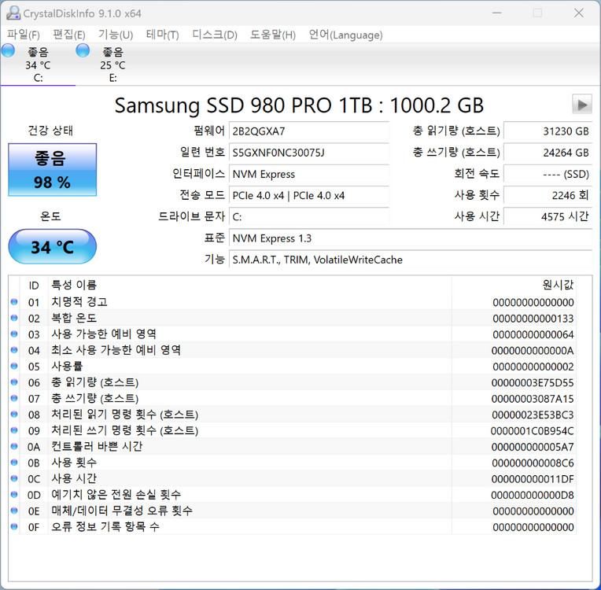The width and height of the screenshot is (601, 590).
Task: Open the 테마(T) menu
Action: pyautogui.click(x=162, y=35)
